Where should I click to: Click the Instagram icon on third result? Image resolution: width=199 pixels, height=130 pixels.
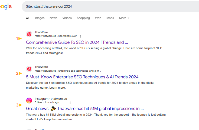(x=29, y=101)
